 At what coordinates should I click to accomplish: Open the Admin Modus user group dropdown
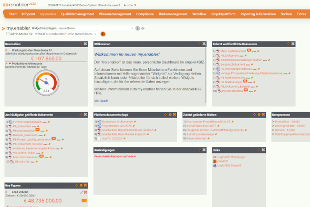[x=66, y=34]
